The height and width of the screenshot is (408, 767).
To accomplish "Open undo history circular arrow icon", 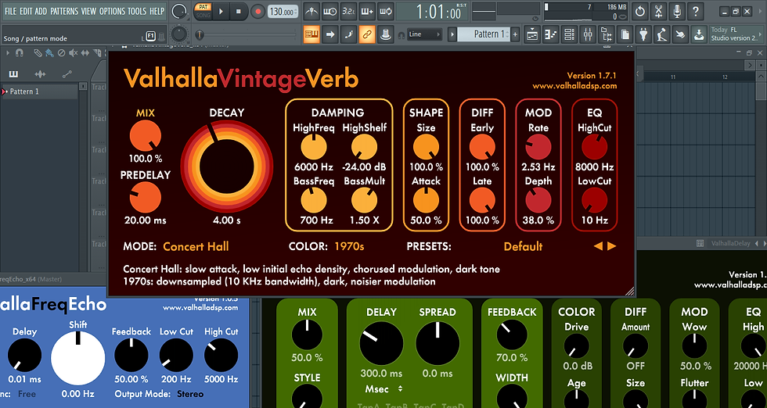I will tap(640, 11).
